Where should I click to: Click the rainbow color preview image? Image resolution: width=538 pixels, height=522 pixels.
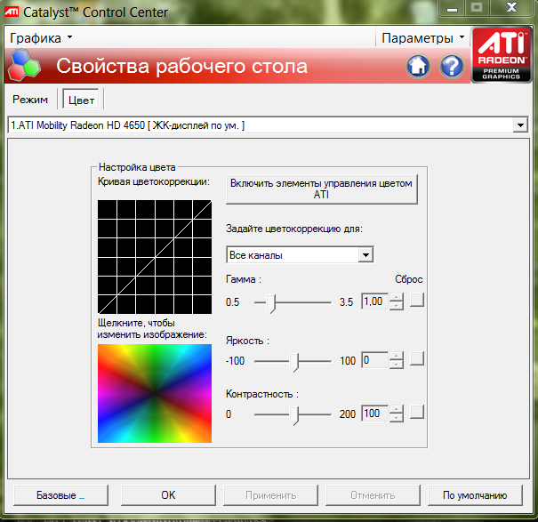point(155,393)
